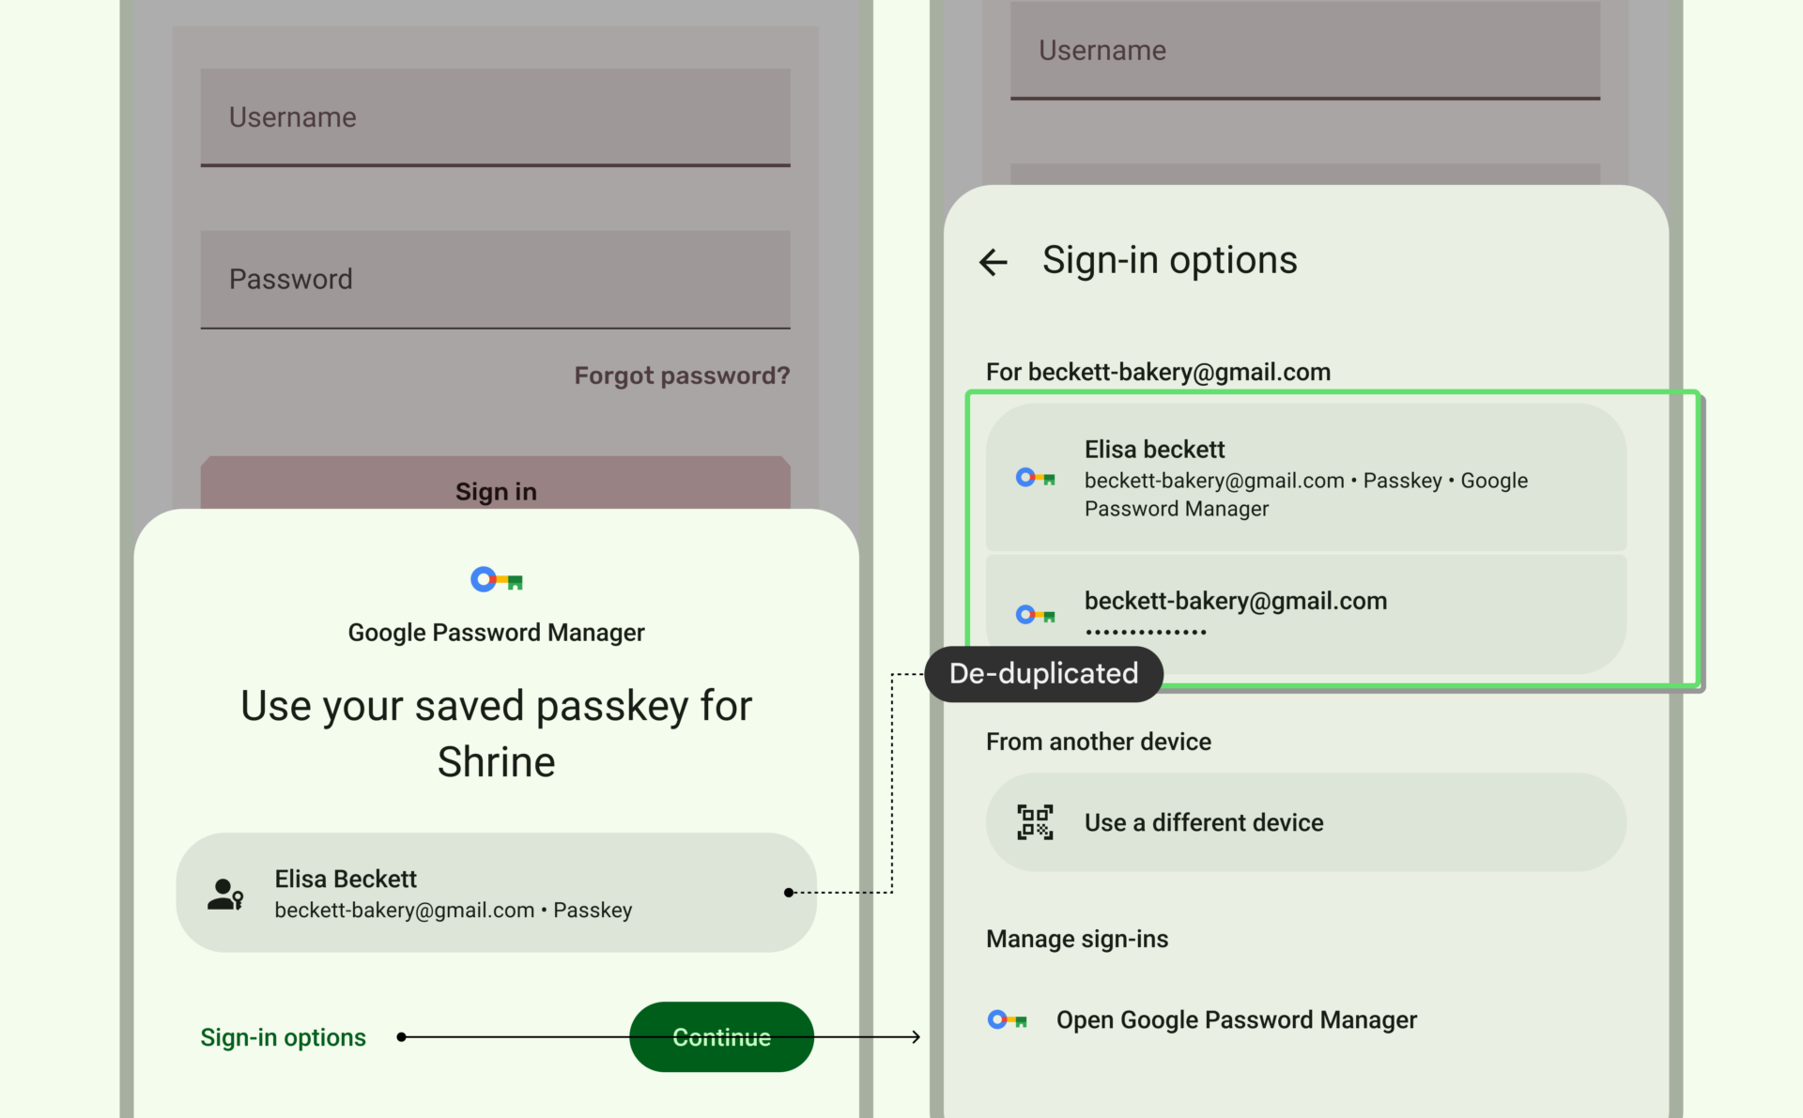Focus the Username field in right phone

click(1305, 50)
